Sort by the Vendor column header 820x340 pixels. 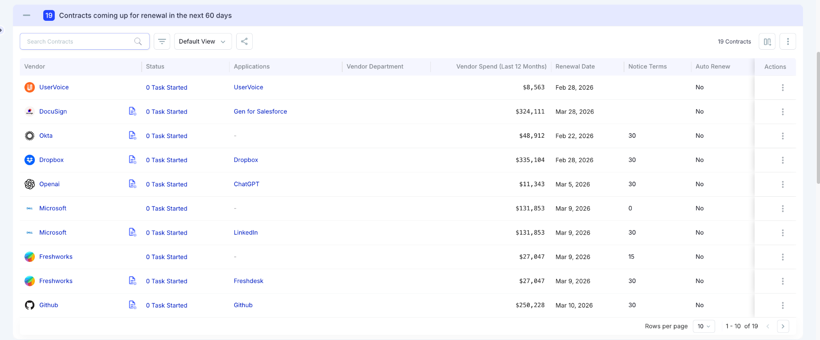coord(34,66)
